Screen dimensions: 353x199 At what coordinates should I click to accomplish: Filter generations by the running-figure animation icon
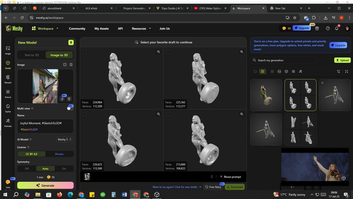tap(300, 71)
